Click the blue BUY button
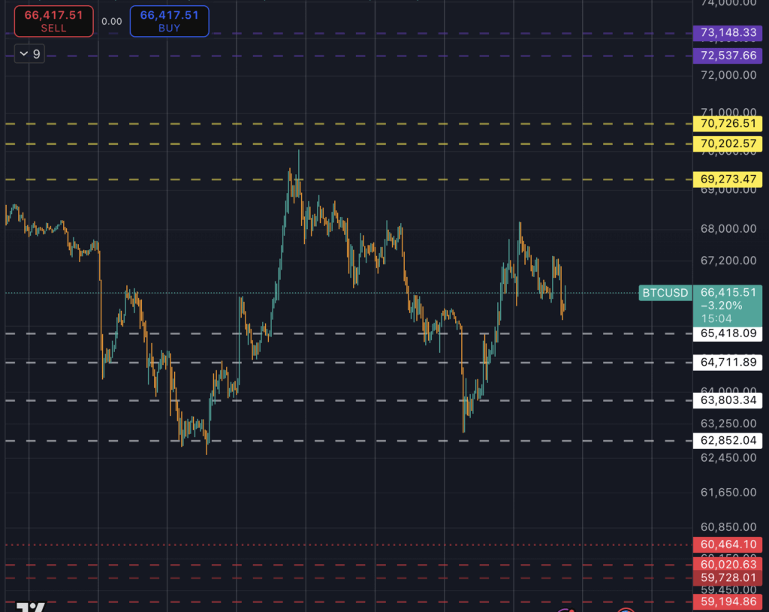The width and height of the screenshot is (769, 612). click(x=169, y=21)
